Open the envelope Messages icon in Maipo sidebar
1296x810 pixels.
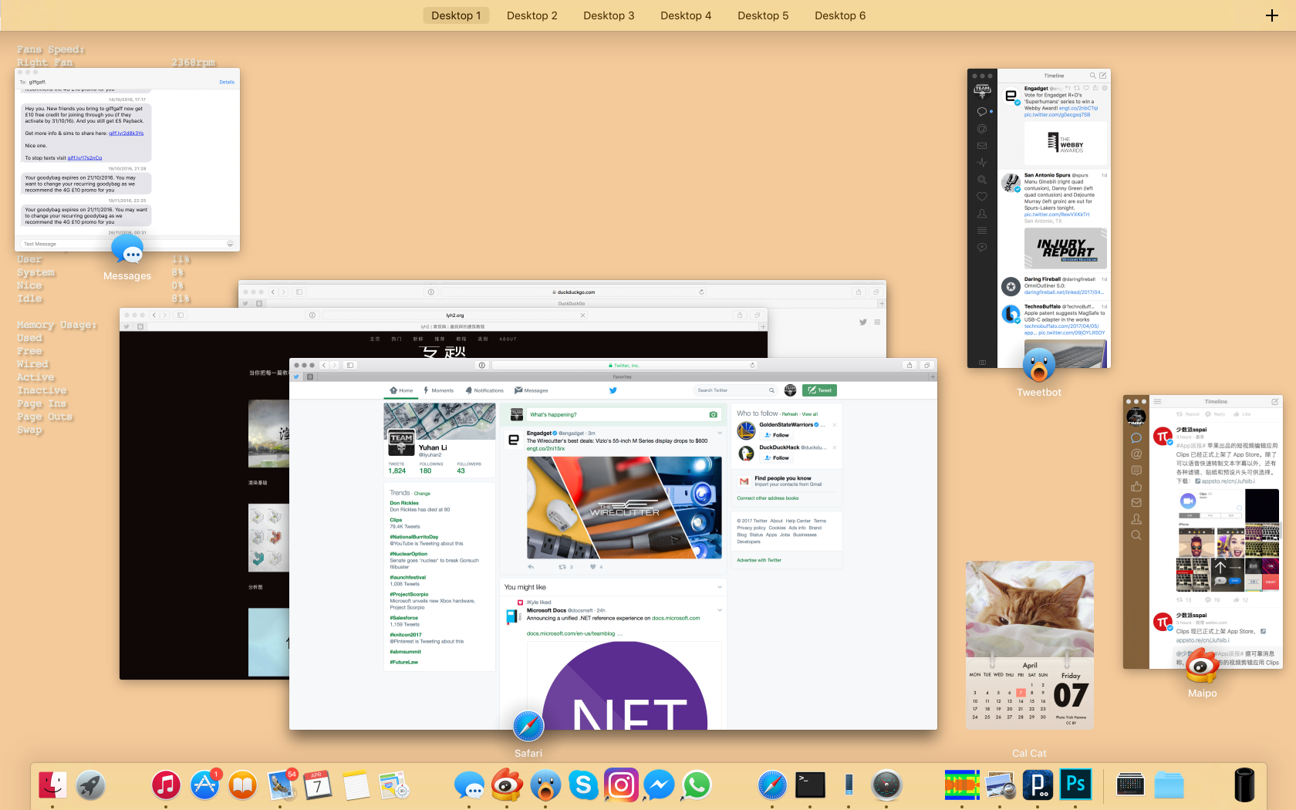click(1136, 502)
